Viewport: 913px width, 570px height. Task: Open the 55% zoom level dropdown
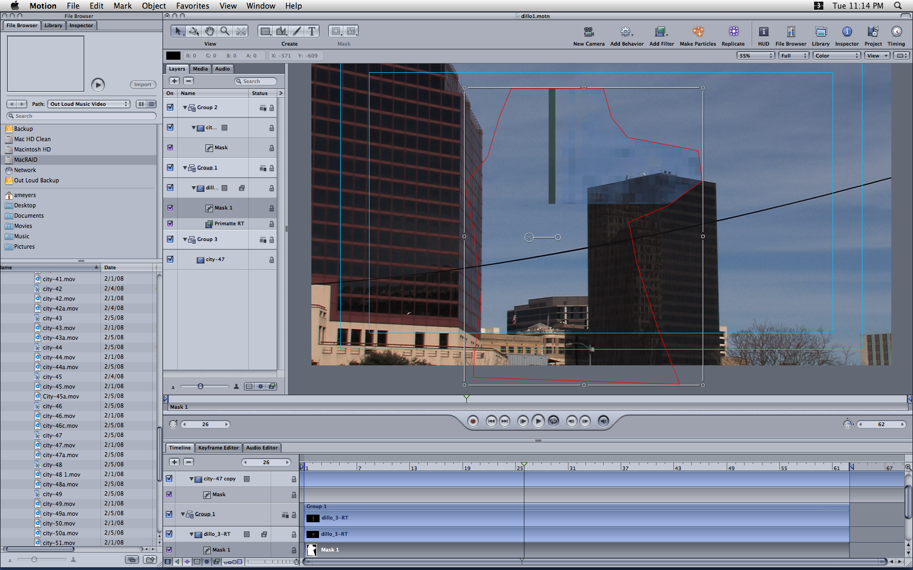(755, 56)
